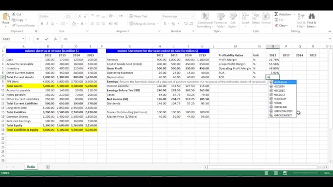Click the Net Income (NI) cell

129,99
